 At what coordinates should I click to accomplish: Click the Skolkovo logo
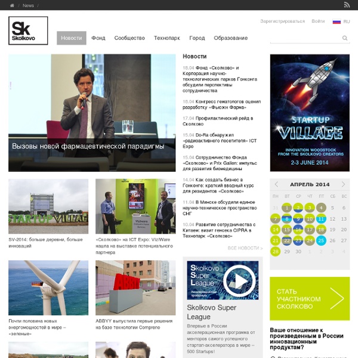[28, 30]
